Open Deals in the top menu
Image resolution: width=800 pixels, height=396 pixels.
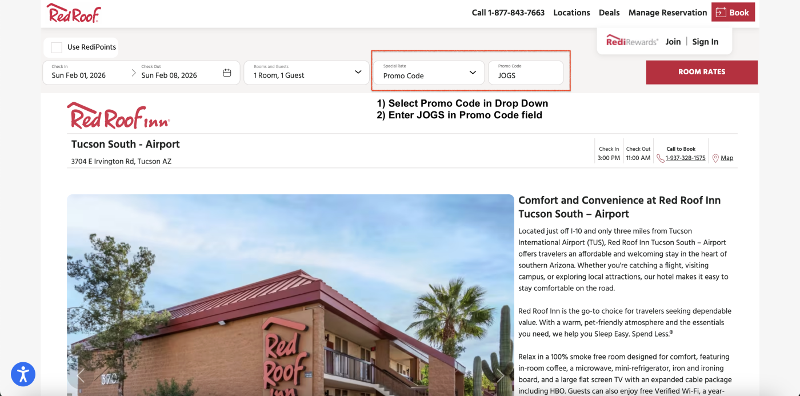point(609,13)
